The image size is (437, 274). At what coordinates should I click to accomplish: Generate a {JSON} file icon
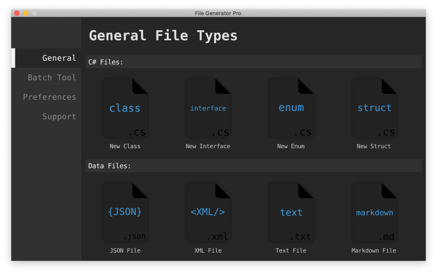tap(125, 212)
